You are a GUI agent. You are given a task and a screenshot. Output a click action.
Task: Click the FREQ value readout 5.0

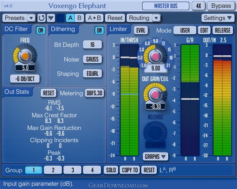click(x=25, y=68)
